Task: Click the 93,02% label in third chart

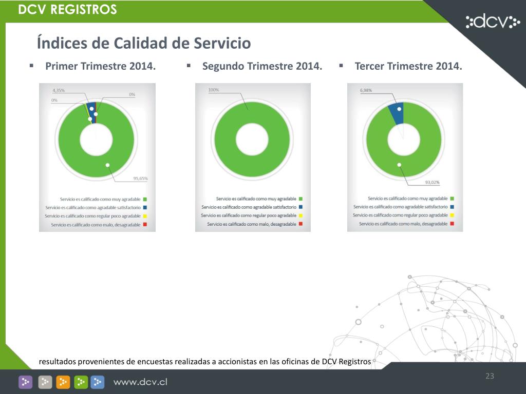Action: tap(433, 182)
